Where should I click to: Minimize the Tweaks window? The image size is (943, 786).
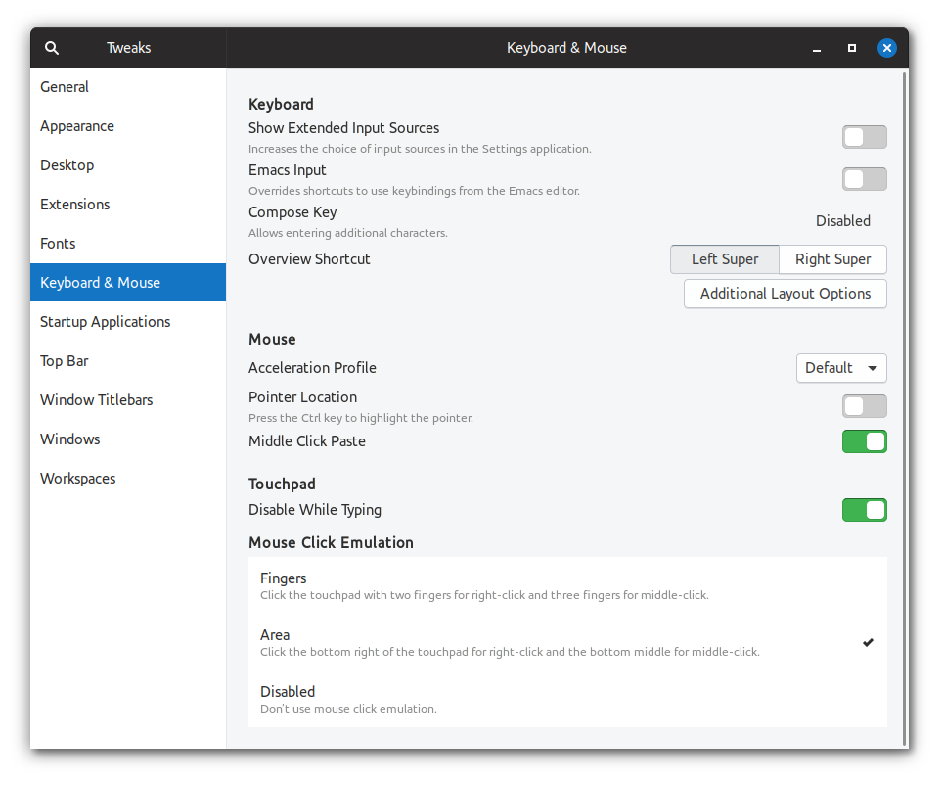point(817,48)
